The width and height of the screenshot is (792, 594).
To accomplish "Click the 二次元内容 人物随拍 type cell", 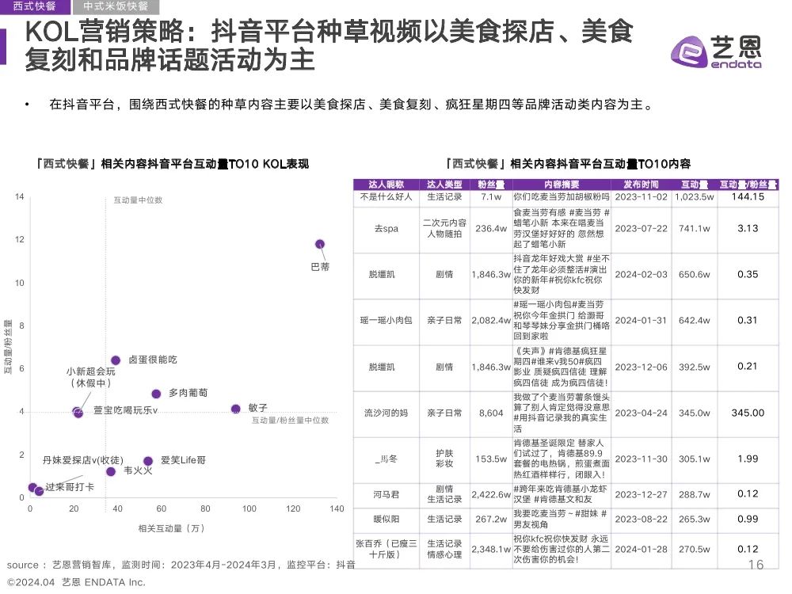I will [444, 228].
